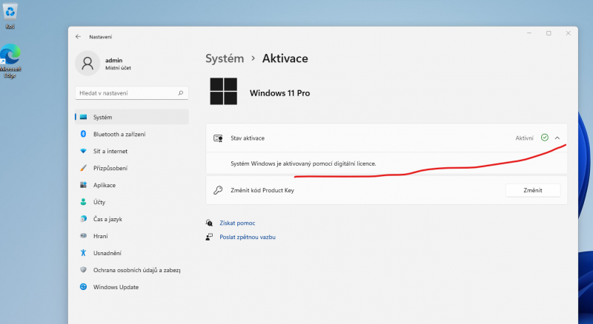
Task: Collapse the Stav aktivace section chevron
Action: pyautogui.click(x=557, y=138)
